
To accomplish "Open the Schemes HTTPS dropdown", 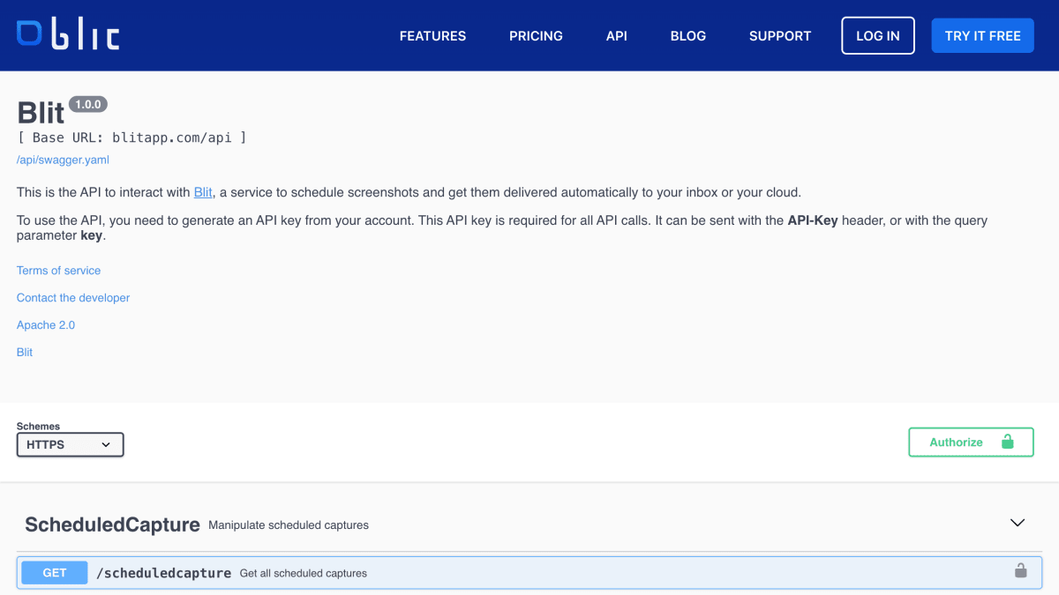I will 70,445.
